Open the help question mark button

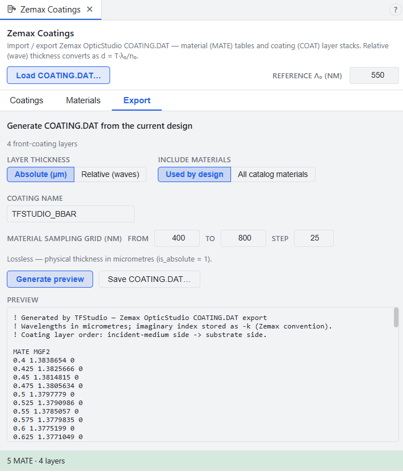(x=395, y=10)
